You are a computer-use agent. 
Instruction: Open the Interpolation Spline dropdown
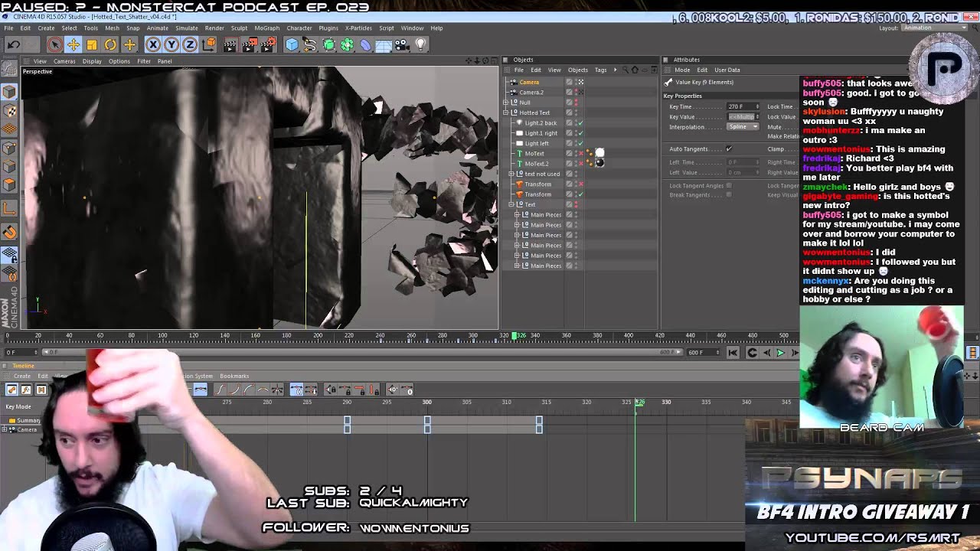(743, 127)
